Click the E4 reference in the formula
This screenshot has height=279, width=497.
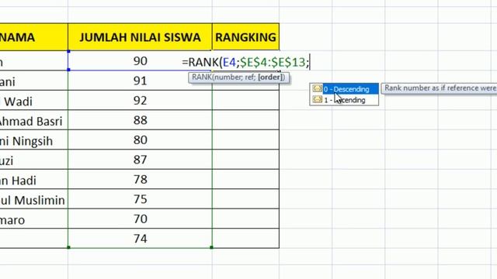click(x=229, y=62)
